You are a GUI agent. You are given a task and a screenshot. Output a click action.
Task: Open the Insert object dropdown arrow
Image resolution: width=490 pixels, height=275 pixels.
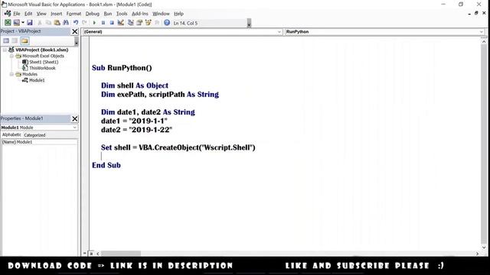[23, 23]
